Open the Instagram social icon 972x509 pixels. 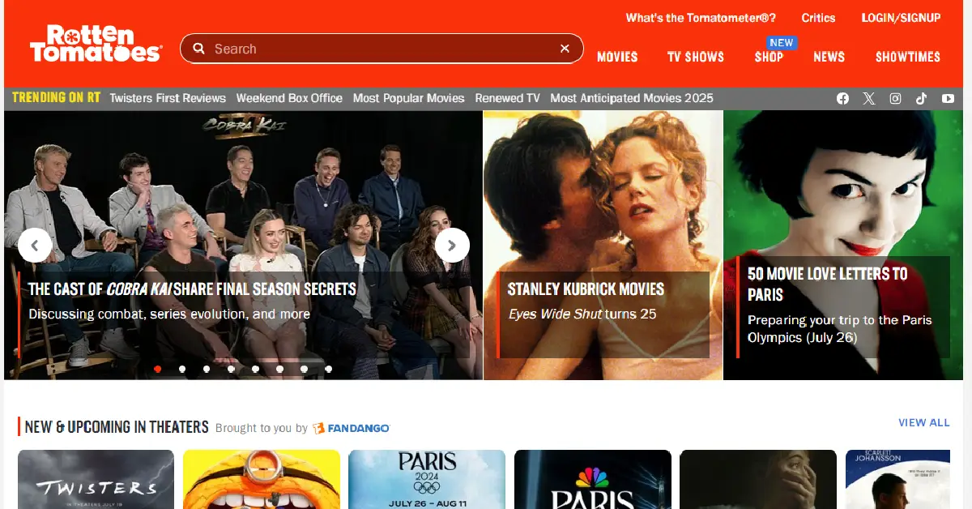895,98
